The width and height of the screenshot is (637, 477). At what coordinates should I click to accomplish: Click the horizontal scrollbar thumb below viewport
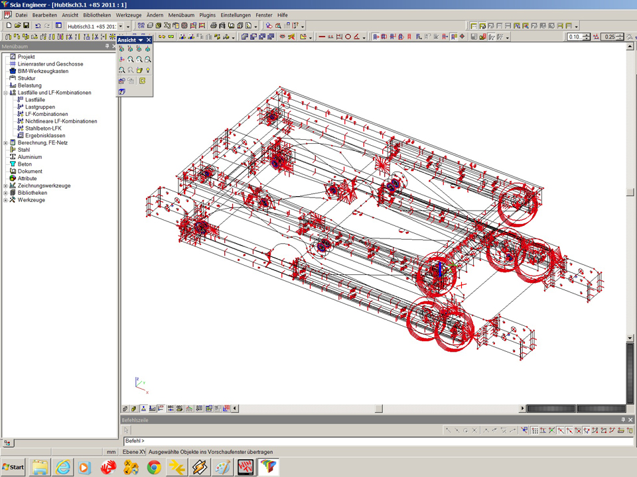point(379,409)
